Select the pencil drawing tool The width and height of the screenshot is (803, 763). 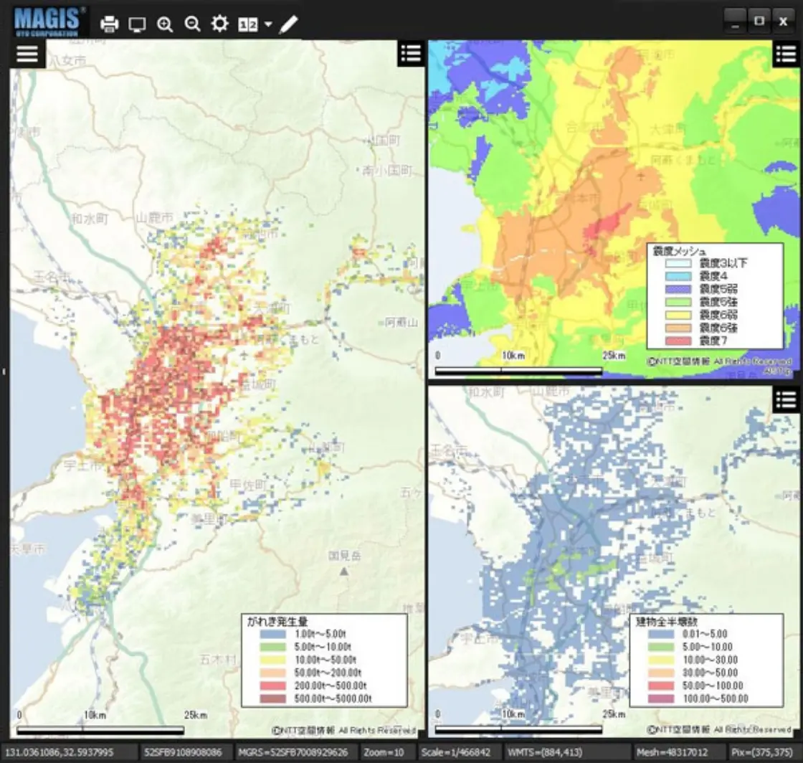pos(288,24)
